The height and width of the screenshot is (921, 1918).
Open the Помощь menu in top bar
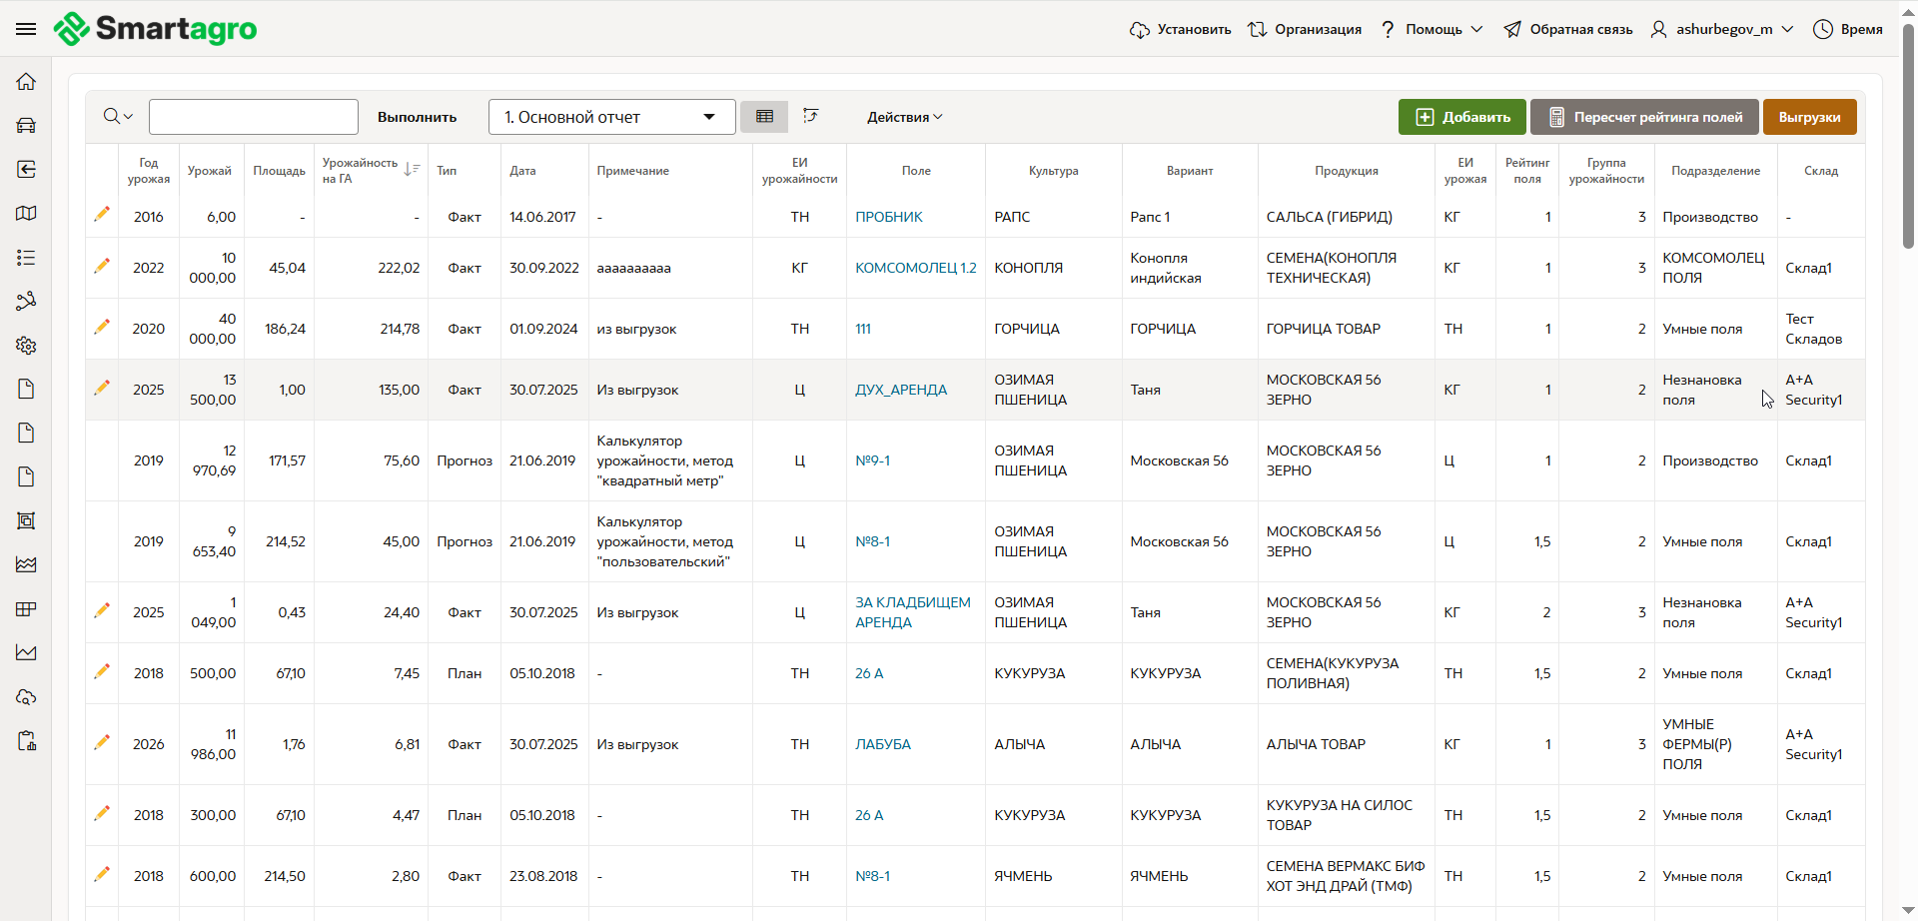point(1433,29)
